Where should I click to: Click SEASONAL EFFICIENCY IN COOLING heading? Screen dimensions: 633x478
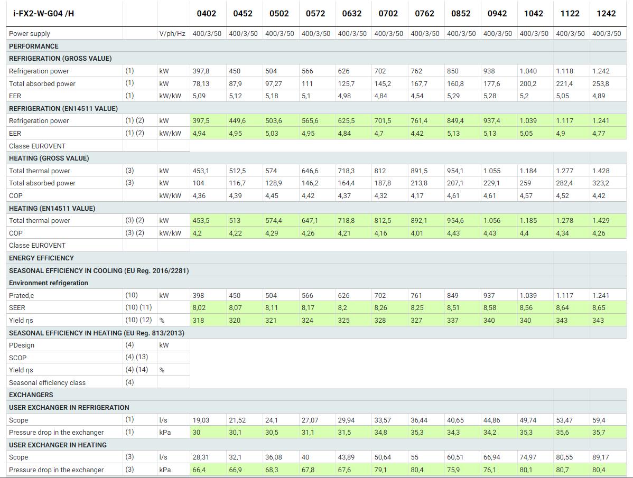[x=99, y=270]
